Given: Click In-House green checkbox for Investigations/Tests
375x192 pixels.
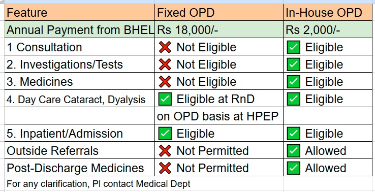Looking at the screenshot, I should click(294, 65).
